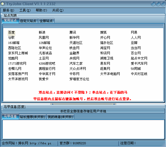The width and height of the screenshot is (166, 147).
Task: Select the 豆瓣 site
Action: pos(134,43)
